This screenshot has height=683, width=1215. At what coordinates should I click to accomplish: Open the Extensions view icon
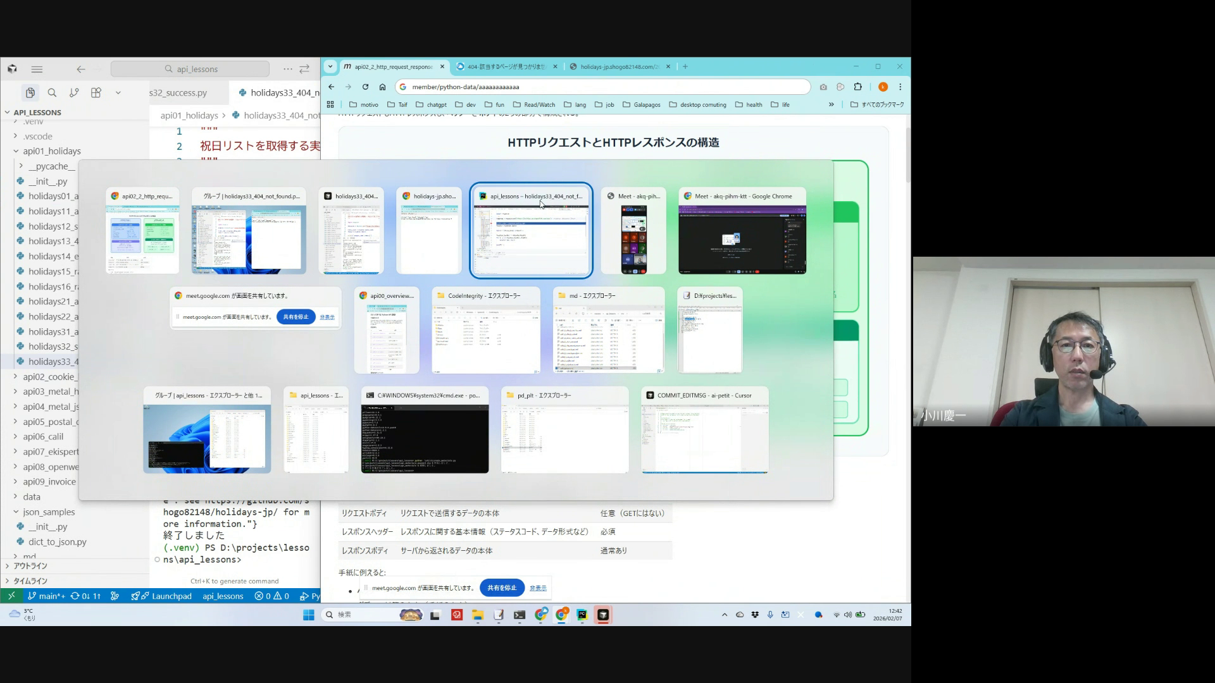tap(96, 93)
